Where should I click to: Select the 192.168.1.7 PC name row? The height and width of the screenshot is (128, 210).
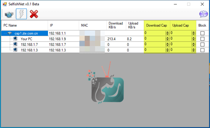point(25,45)
